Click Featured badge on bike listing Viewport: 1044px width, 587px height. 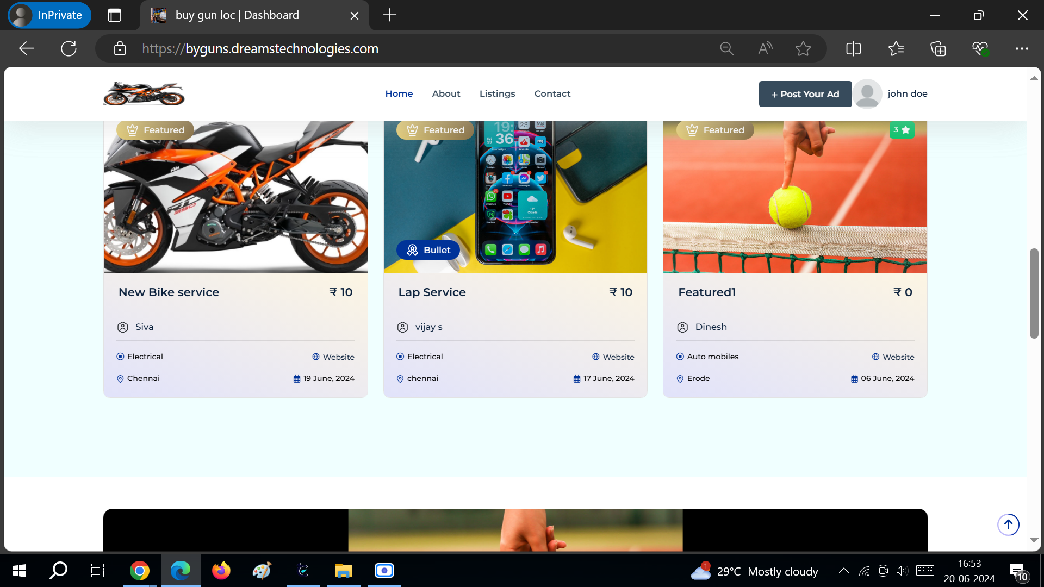click(x=156, y=130)
